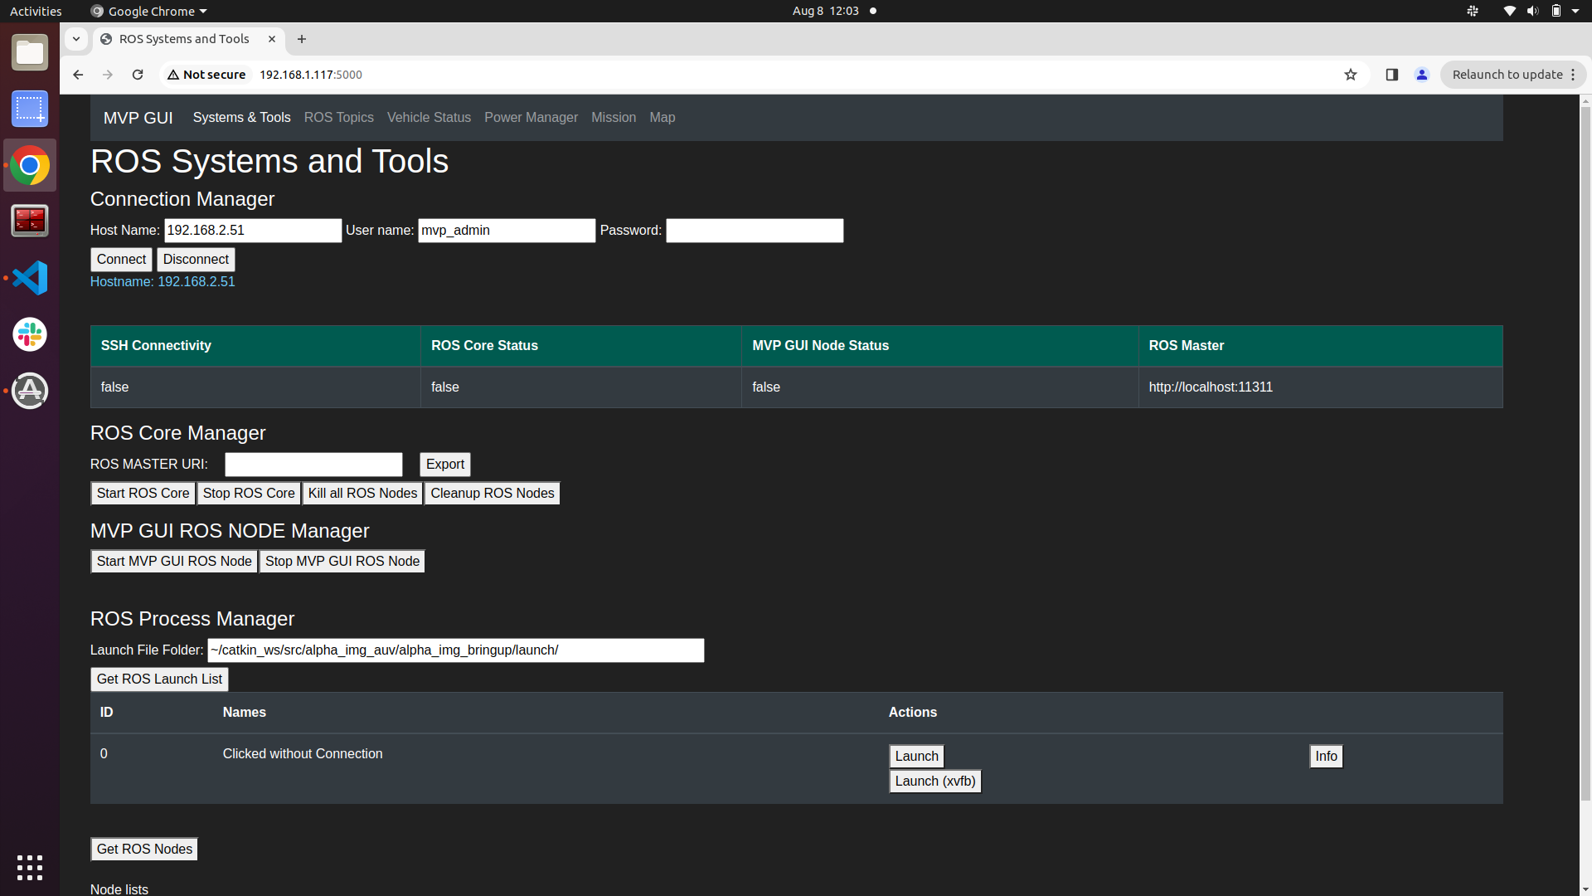The height and width of the screenshot is (896, 1592).
Task: Click Systems & Tools nav link
Action: [242, 118]
